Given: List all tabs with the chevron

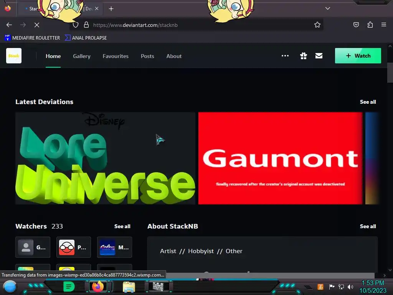Looking at the screenshot, I should point(328,8).
